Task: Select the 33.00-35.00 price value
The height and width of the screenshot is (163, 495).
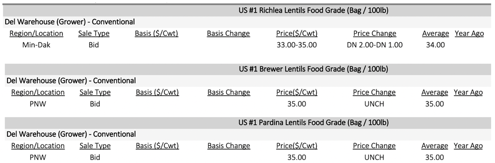Action: point(297,45)
